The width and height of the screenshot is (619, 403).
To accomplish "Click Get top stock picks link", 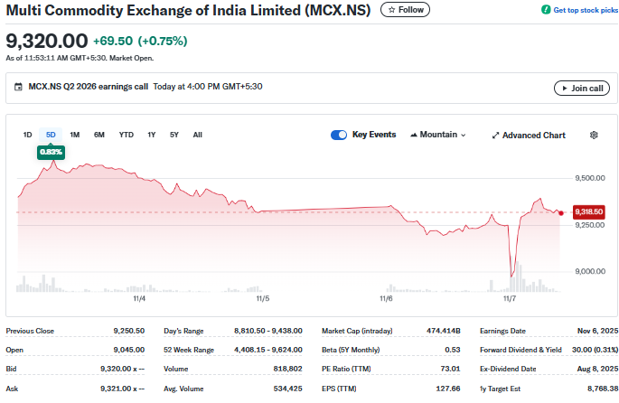I will click(583, 10).
